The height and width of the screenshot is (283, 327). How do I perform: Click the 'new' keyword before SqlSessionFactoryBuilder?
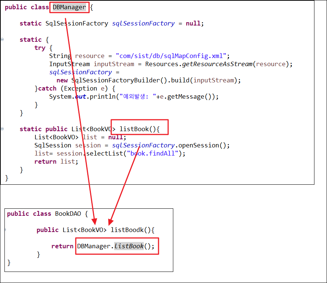62,80
